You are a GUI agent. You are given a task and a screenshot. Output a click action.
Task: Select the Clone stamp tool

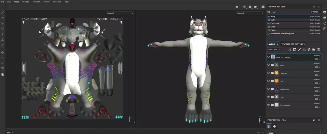3,39
